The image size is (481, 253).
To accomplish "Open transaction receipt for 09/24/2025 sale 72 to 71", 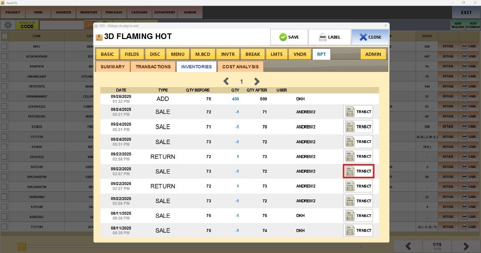I will pyautogui.click(x=358, y=112).
